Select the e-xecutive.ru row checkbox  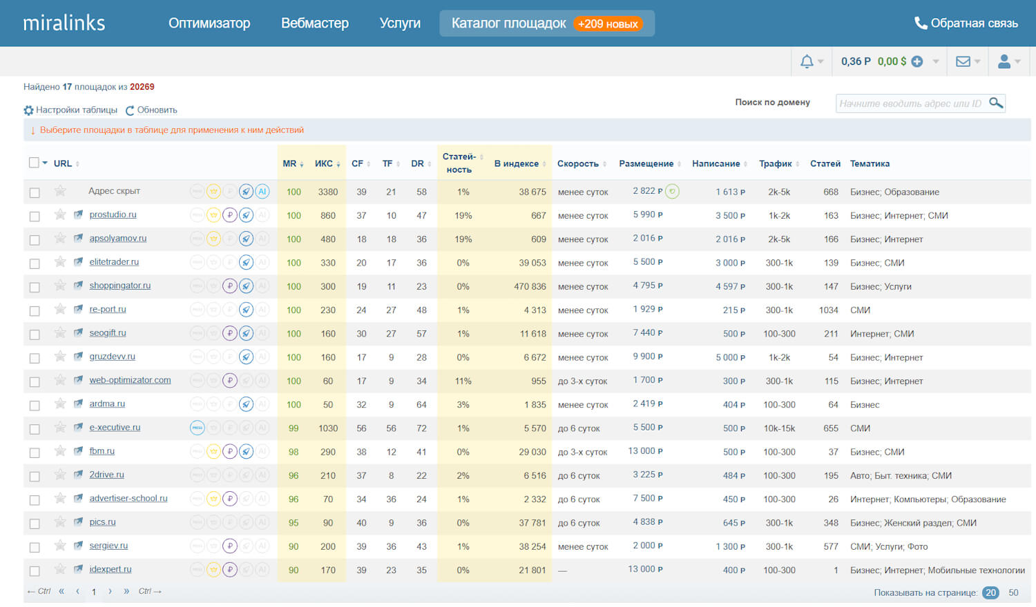[35, 429]
